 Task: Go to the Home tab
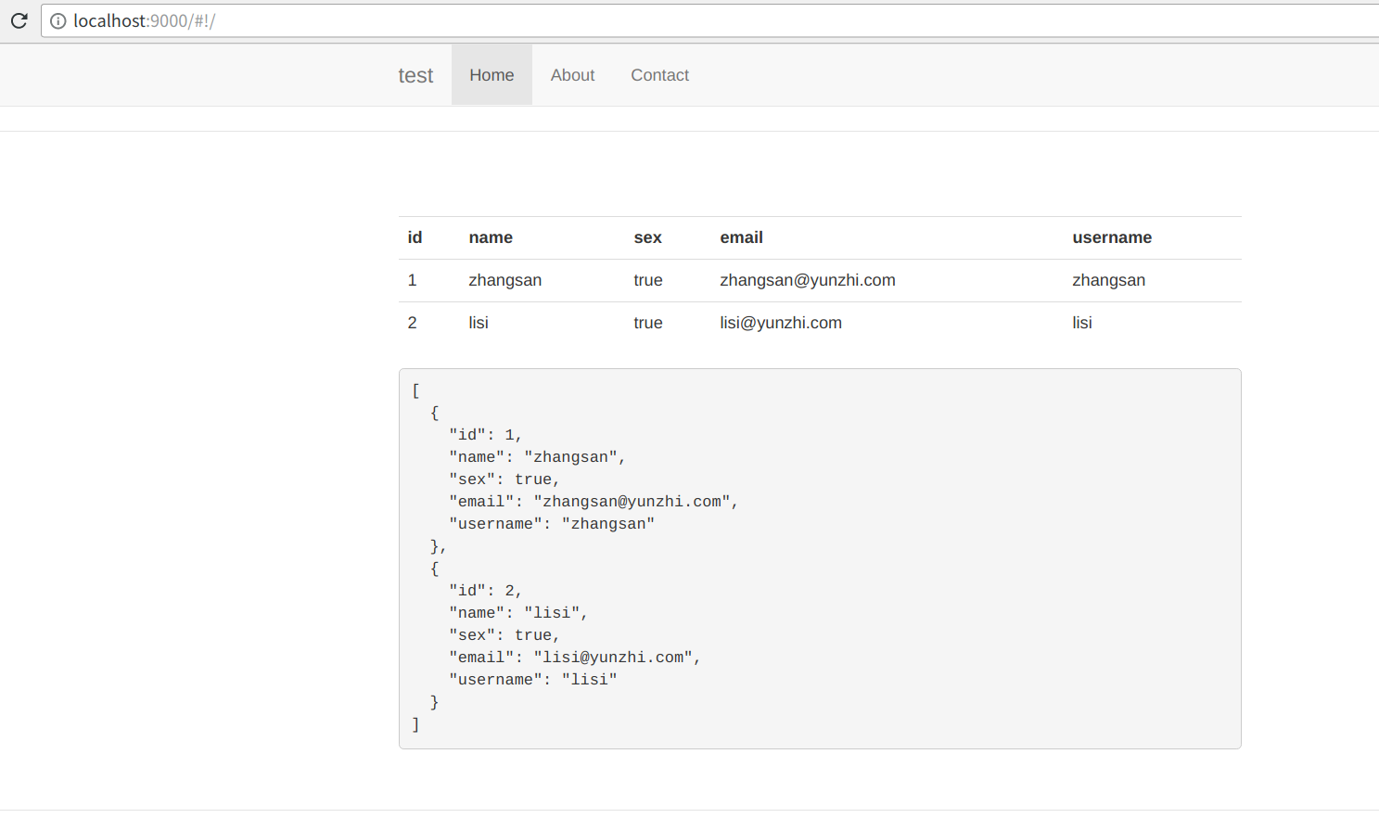(492, 75)
